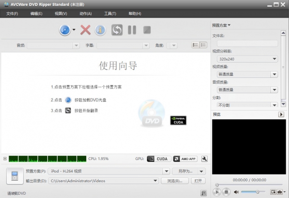This screenshot has height=198, width=289.
Task: Click the NVIDIA CUDA badge in the wizard
Action: pyautogui.click(x=178, y=120)
